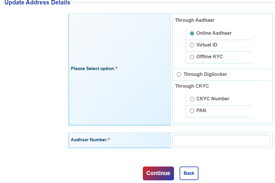Choose PAN as the CKYC method
The width and height of the screenshot is (275, 183).
pos(192,111)
